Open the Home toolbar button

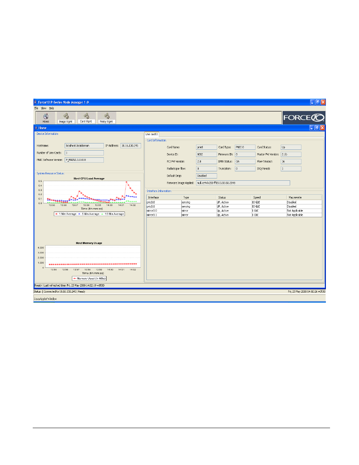pyautogui.click(x=46, y=118)
